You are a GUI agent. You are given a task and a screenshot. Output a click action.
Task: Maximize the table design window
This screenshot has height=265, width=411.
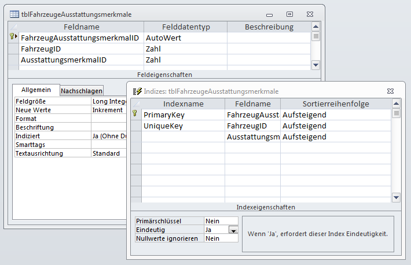pos(290,13)
